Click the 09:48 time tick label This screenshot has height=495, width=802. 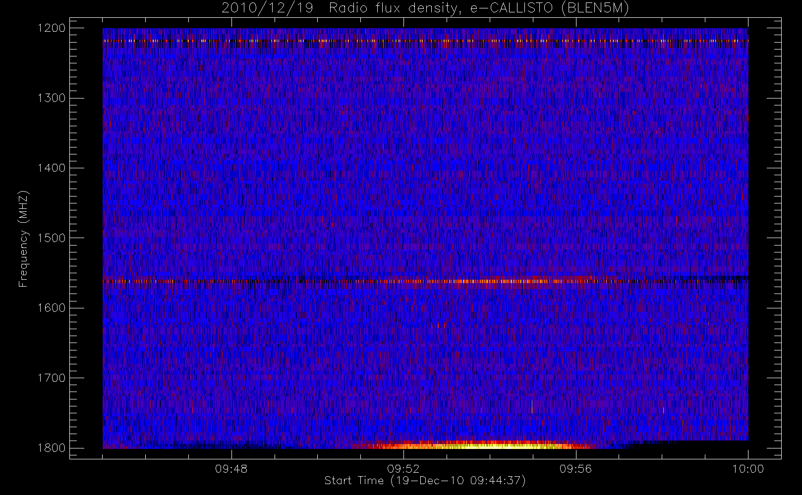[231, 469]
